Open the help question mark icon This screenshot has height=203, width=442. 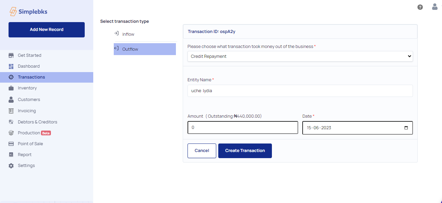(420, 7)
